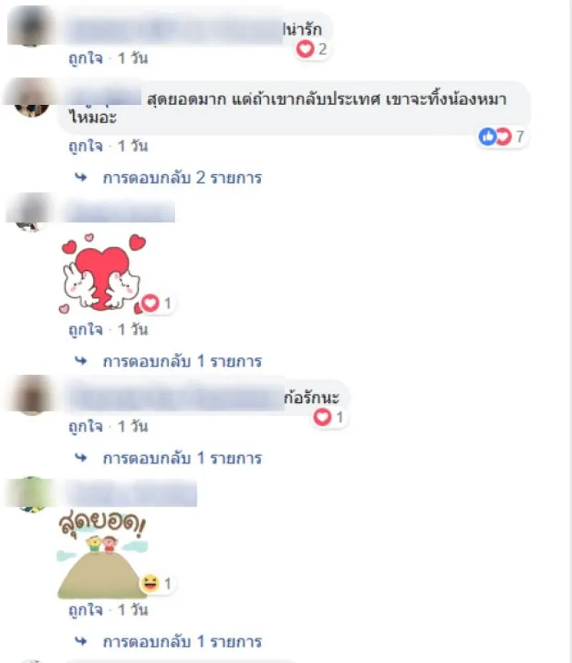
Task: Click ถูกใจ under the rabbit heart sticker
Action: pos(86,329)
